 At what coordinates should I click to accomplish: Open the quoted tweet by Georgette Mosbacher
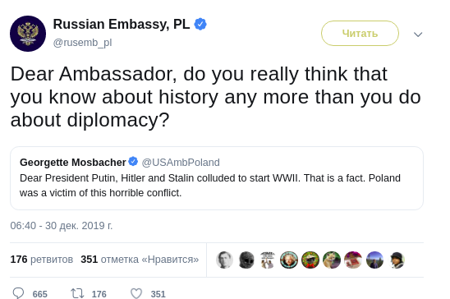pyautogui.click(x=217, y=178)
